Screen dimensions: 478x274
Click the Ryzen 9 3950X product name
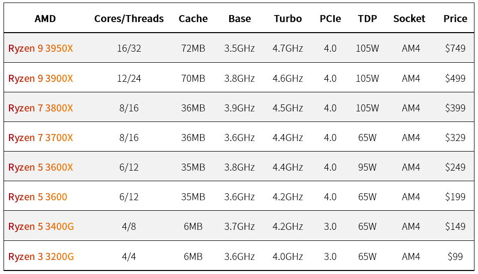[x=41, y=48]
